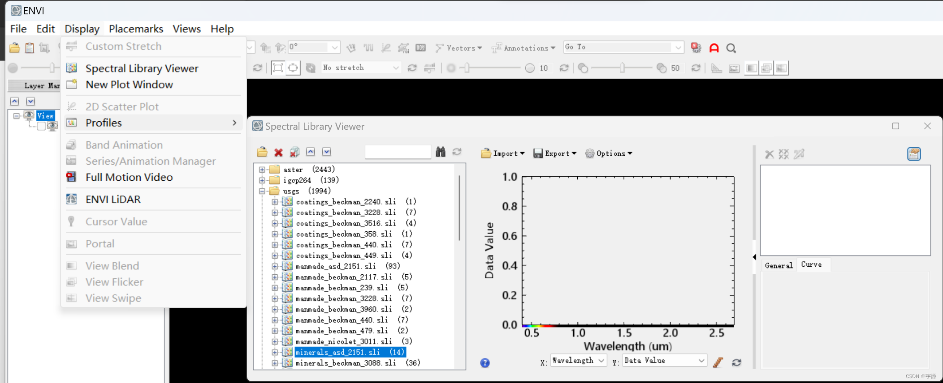This screenshot has width=943, height=383.
Task: Open the Export dropdown menu
Action: pyautogui.click(x=555, y=153)
